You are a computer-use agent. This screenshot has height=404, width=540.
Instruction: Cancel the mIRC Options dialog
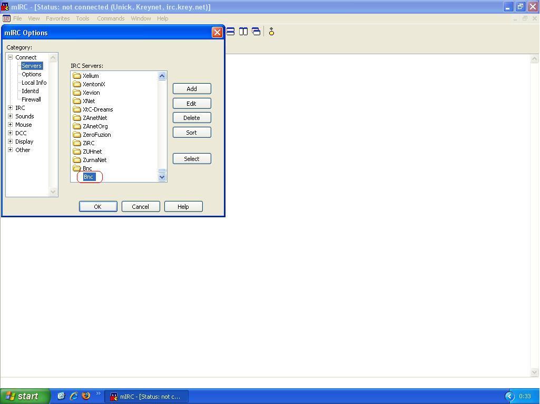point(141,207)
